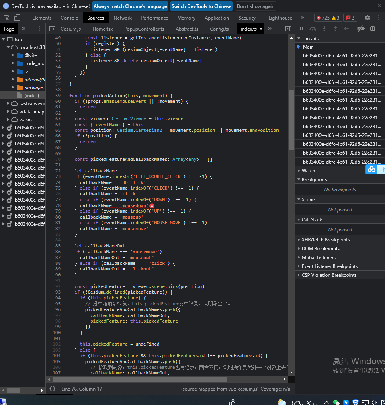Open the Cesium.js file tab
The height and width of the screenshot is (405, 385).
coord(71,29)
